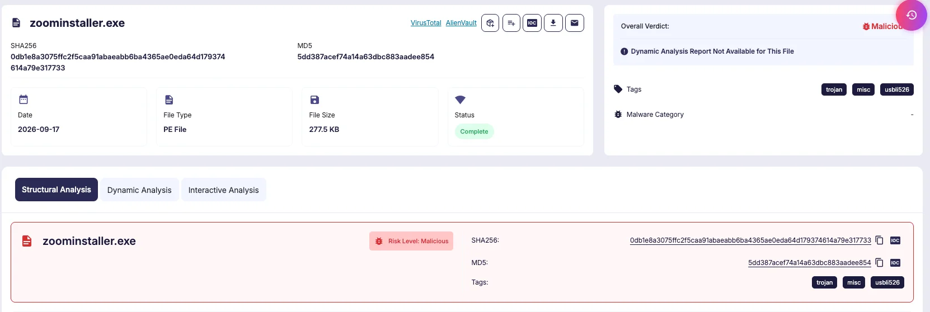Viewport: 930px width, 312px height.
Task: Click the top zoominstaller.exe heading
Action: 77,23
